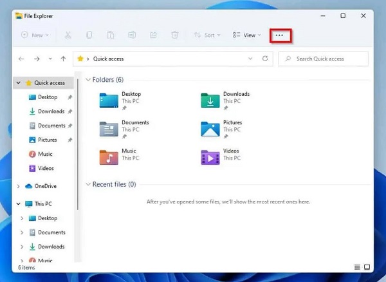Screen dimensions: 386x282
Task: Click the '6 items' status text
Action: click(x=26, y=267)
